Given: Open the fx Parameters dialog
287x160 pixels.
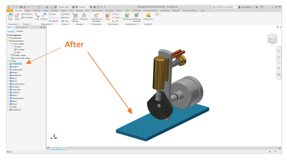Looking at the screenshot, I should point(84,16).
